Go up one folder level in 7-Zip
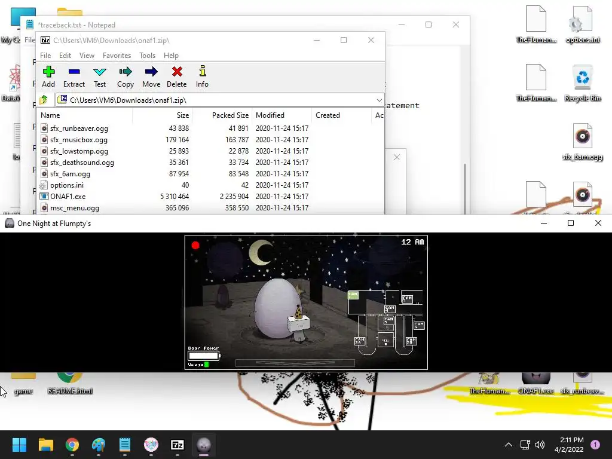 (44, 100)
